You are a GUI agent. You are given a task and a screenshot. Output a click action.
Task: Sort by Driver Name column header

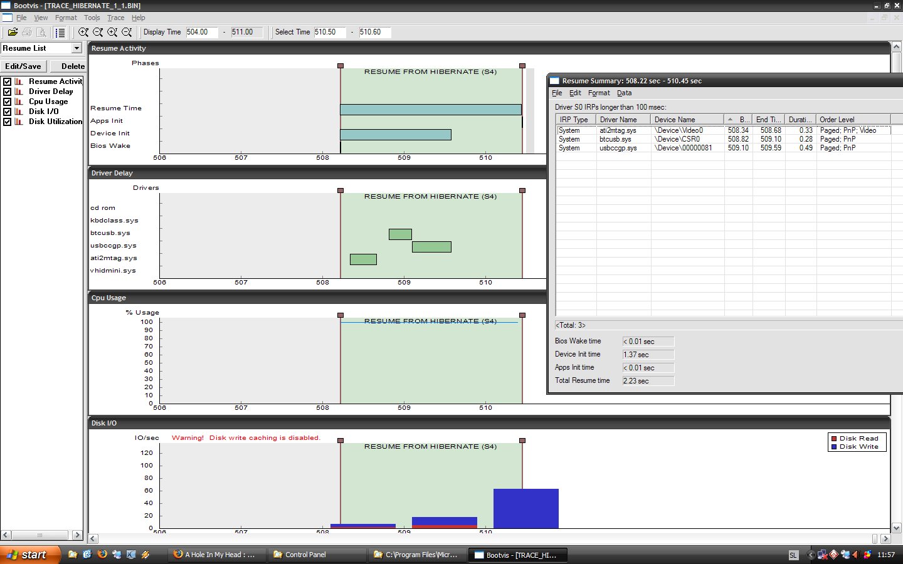pyautogui.click(x=623, y=119)
